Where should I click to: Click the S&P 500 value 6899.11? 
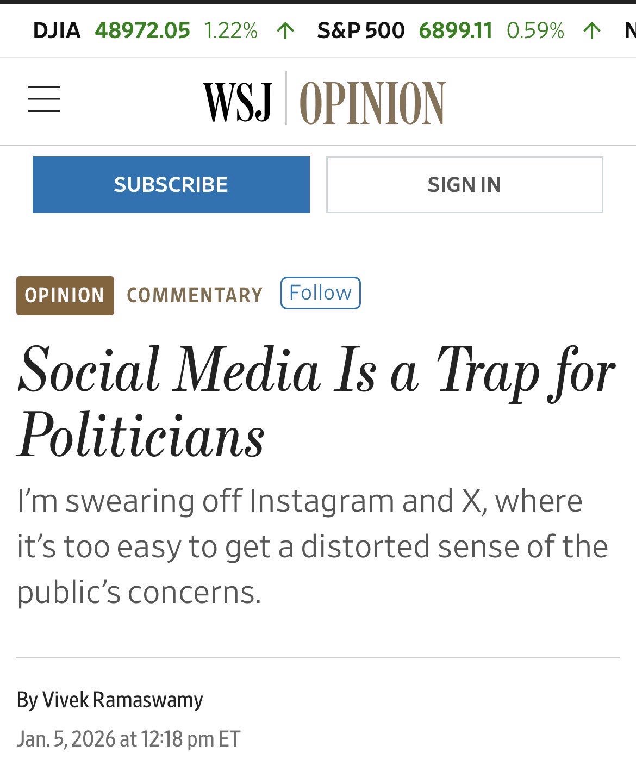pyautogui.click(x=456, y=30)
